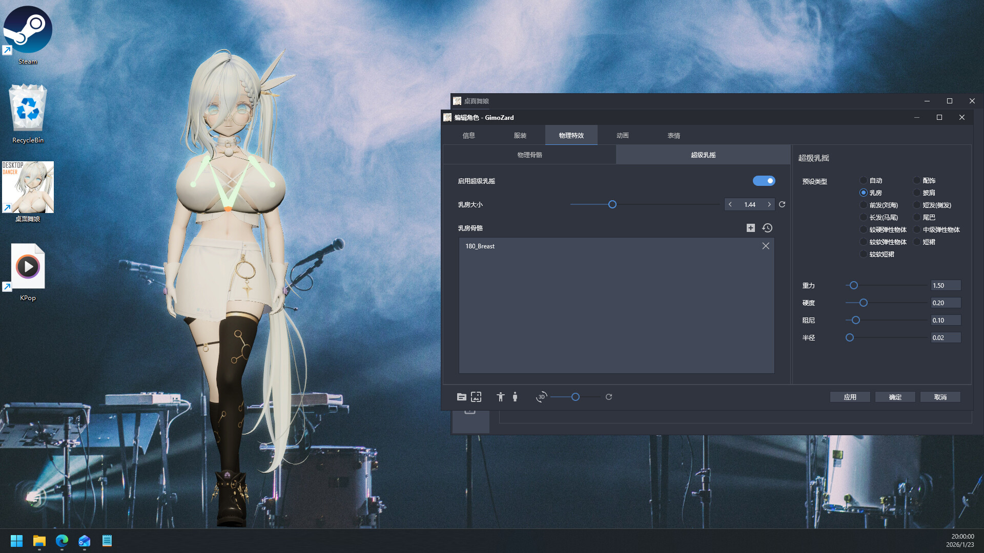The width and height of the screenshot is (984, 553).
Task: Click the 3D rotation icon near the zoom slider
Action: [x=541, y=397]
